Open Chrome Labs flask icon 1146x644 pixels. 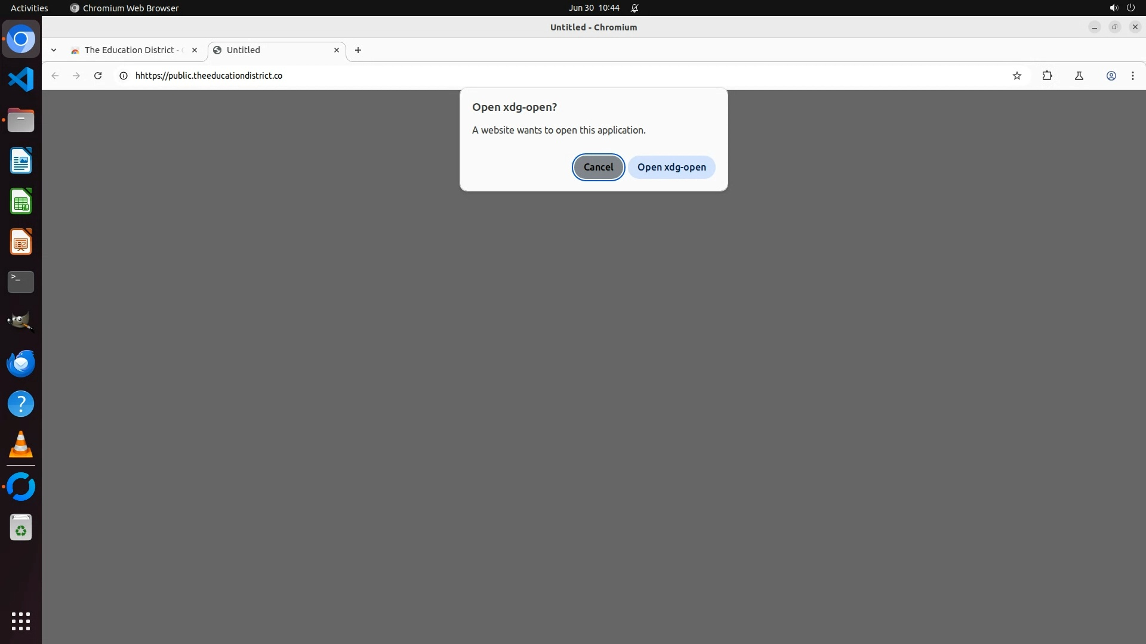click(x=1079, y=76)
